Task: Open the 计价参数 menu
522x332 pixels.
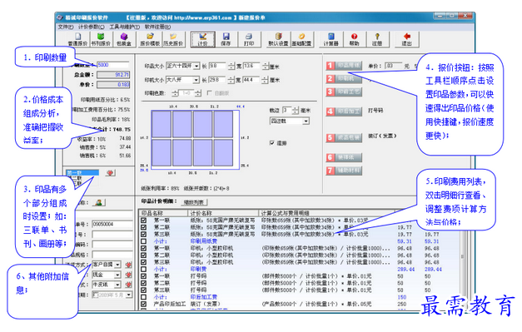Action: 92,27
